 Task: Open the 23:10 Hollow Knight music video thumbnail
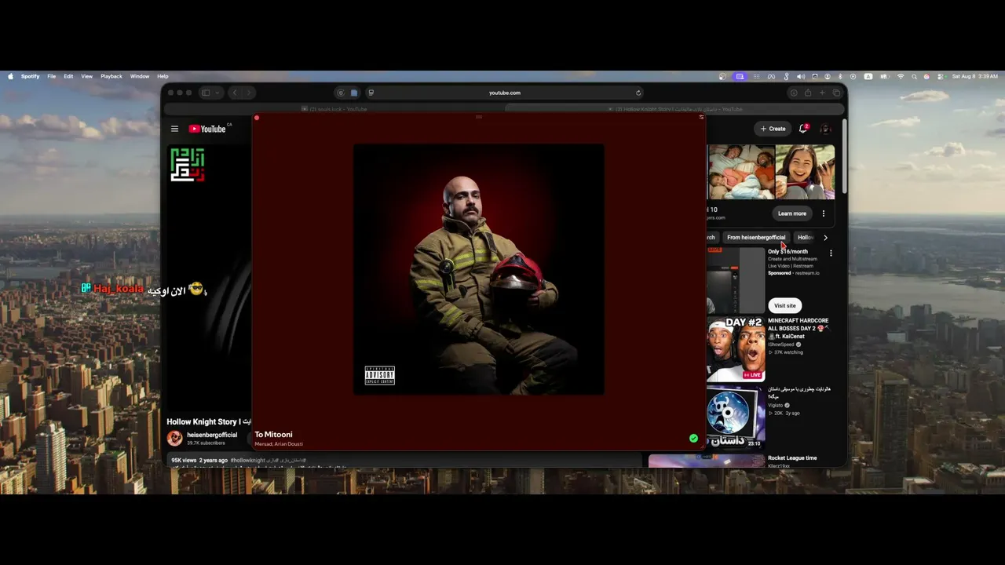pos(736,416)
